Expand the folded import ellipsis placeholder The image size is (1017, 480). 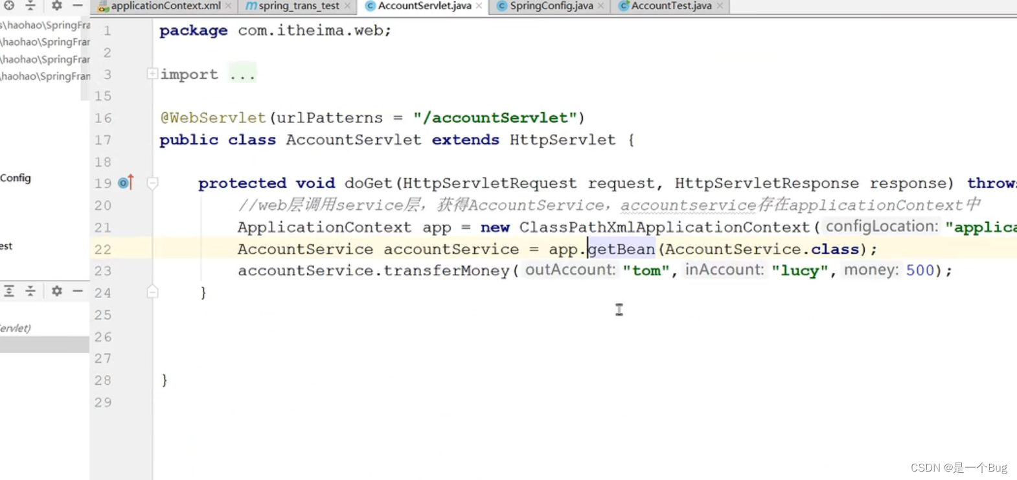[x=242, y=74]
